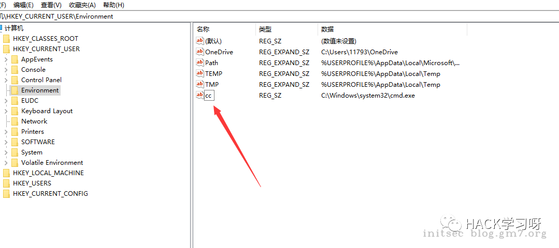Click the HKEY_CLASSES_ROOT folder icon
This screenshot has width=559, height=248.
click(6, 39)
